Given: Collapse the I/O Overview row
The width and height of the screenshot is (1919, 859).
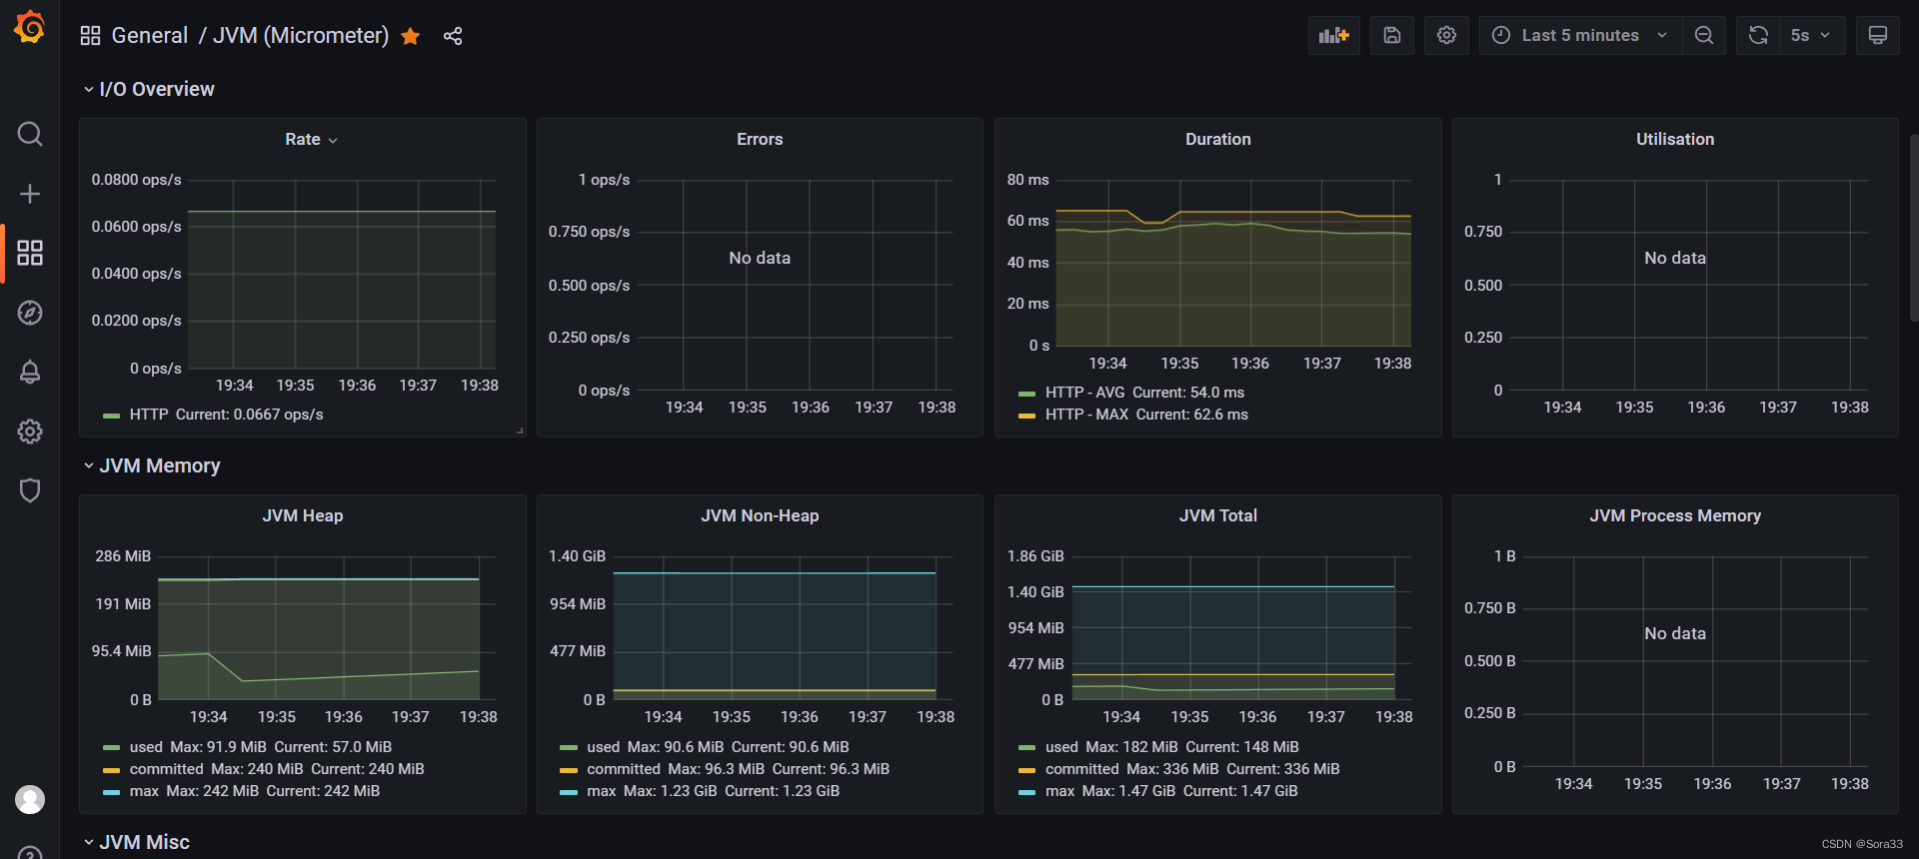Looking at the screenshot, I should click(x=156, y=90).
